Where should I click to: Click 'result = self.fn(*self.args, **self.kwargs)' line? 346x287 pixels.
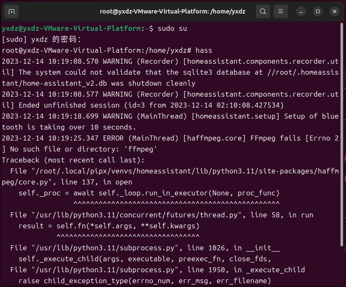(x=109, y=226)
